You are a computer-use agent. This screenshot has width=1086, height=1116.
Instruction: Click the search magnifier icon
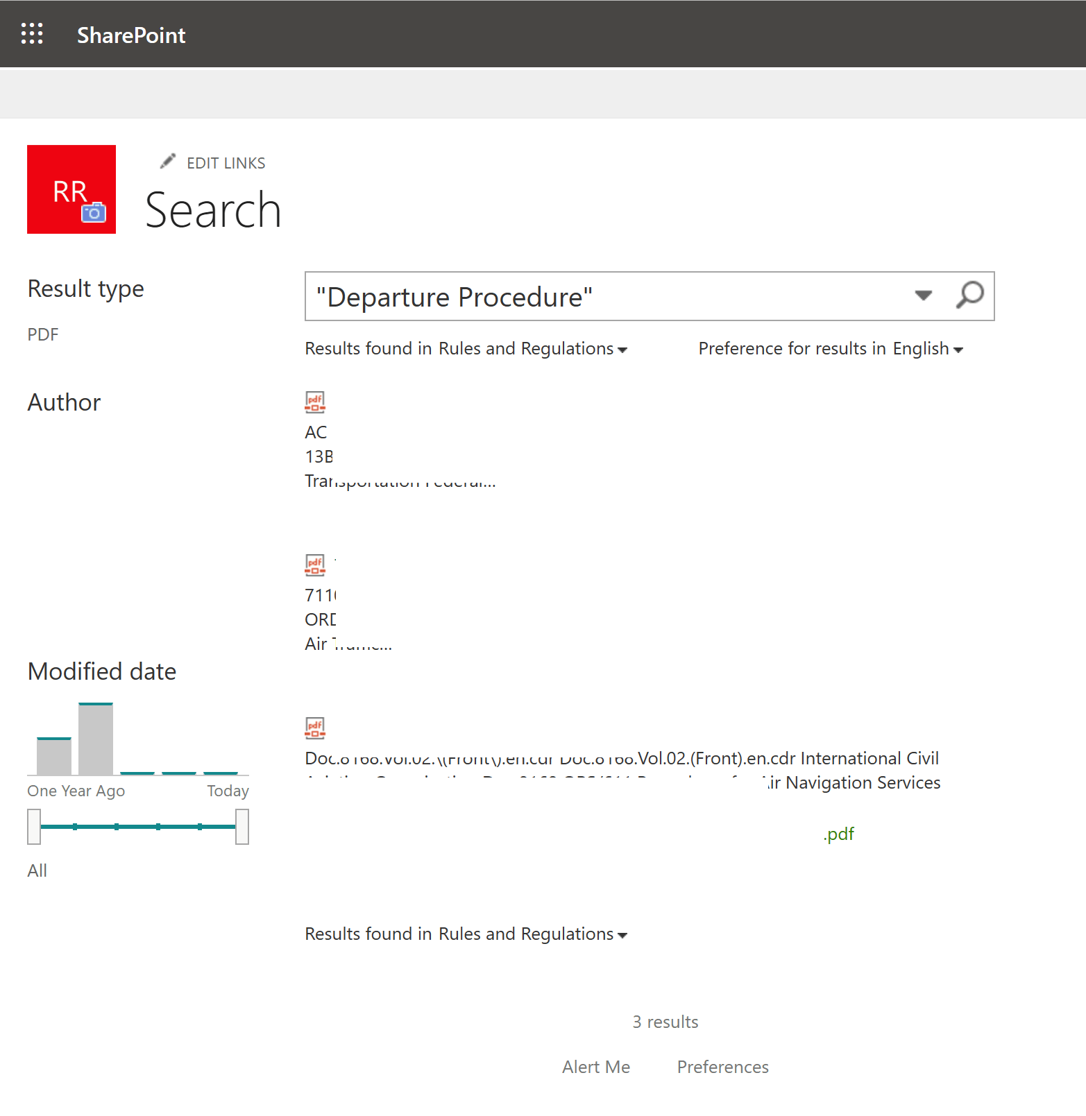coord(969,295)
